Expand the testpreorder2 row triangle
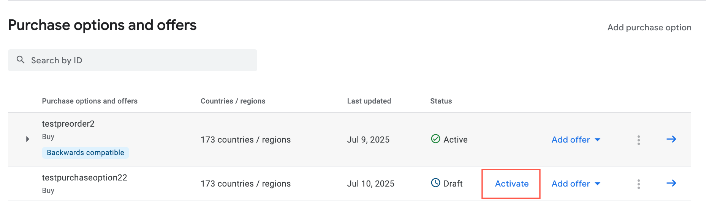The image size is (712, 204). (27, 139)
